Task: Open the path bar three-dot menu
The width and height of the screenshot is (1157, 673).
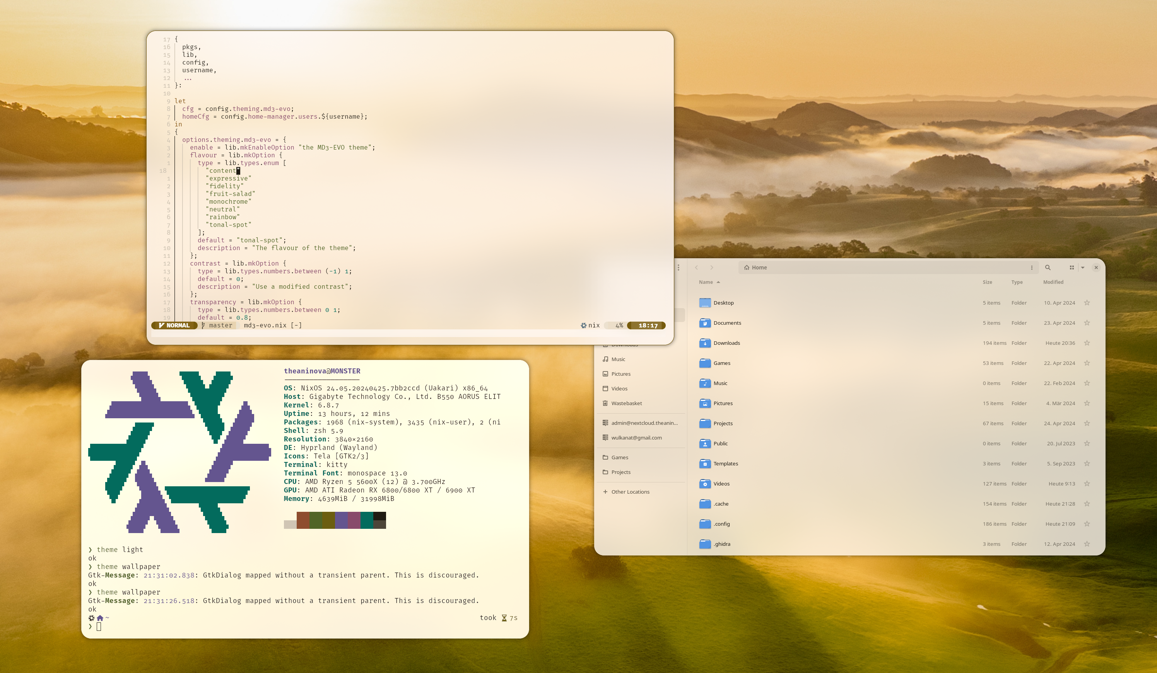Action: point(1032,267)
